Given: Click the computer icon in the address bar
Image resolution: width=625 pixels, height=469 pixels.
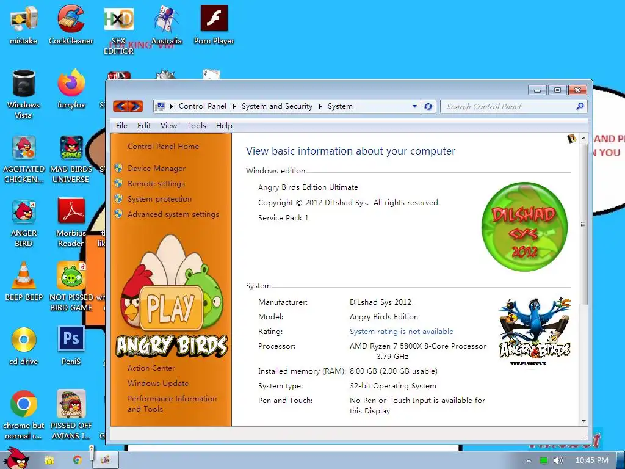Looking at the screenshot, I should click(160, 106).
